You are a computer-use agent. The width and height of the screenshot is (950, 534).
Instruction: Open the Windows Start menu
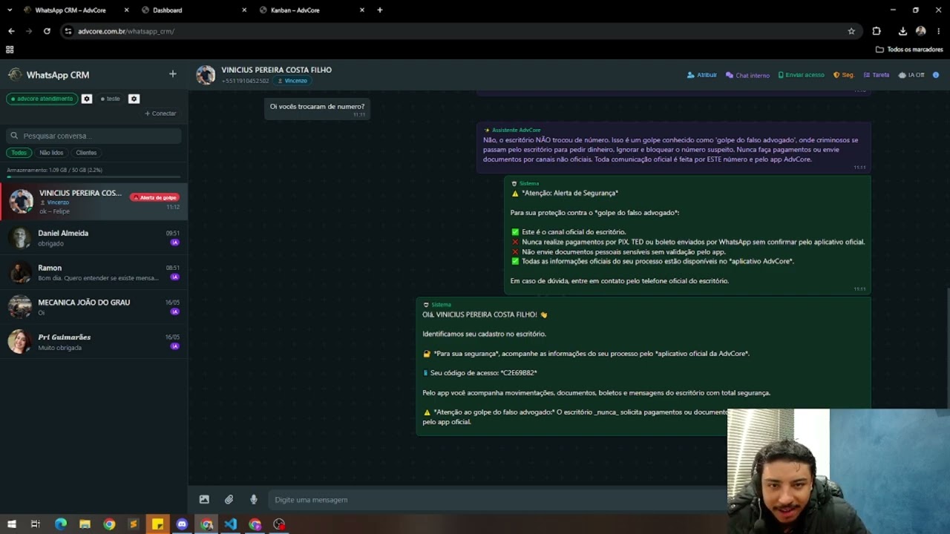click(11, 524)
